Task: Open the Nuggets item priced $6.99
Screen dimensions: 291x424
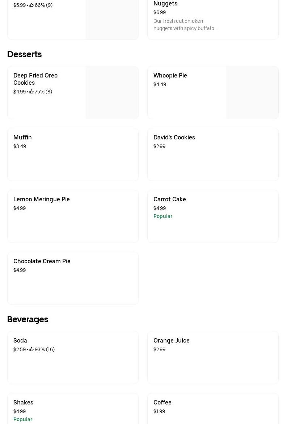Action: point(165,4)
